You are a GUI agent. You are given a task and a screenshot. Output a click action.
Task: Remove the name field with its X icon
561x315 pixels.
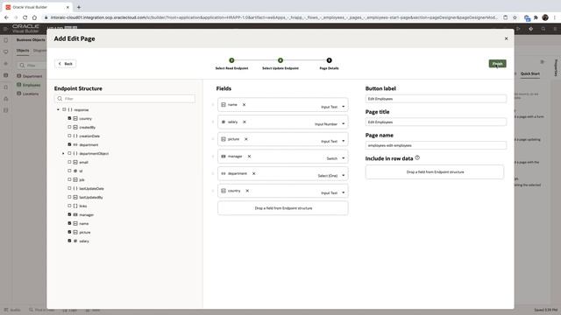[x=244, y=105]
